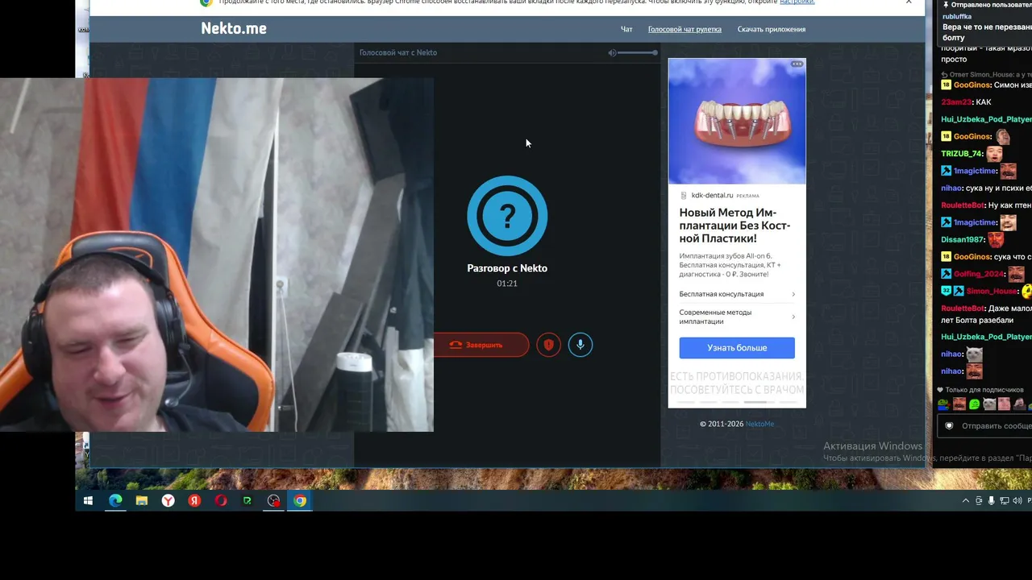Click the speaker volume icon
The image size is (1032, 580).
(x=612, y=52)
